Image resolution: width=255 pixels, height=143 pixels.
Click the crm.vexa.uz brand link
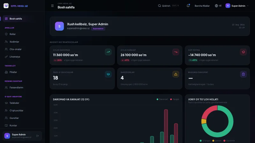coord(19,6)
